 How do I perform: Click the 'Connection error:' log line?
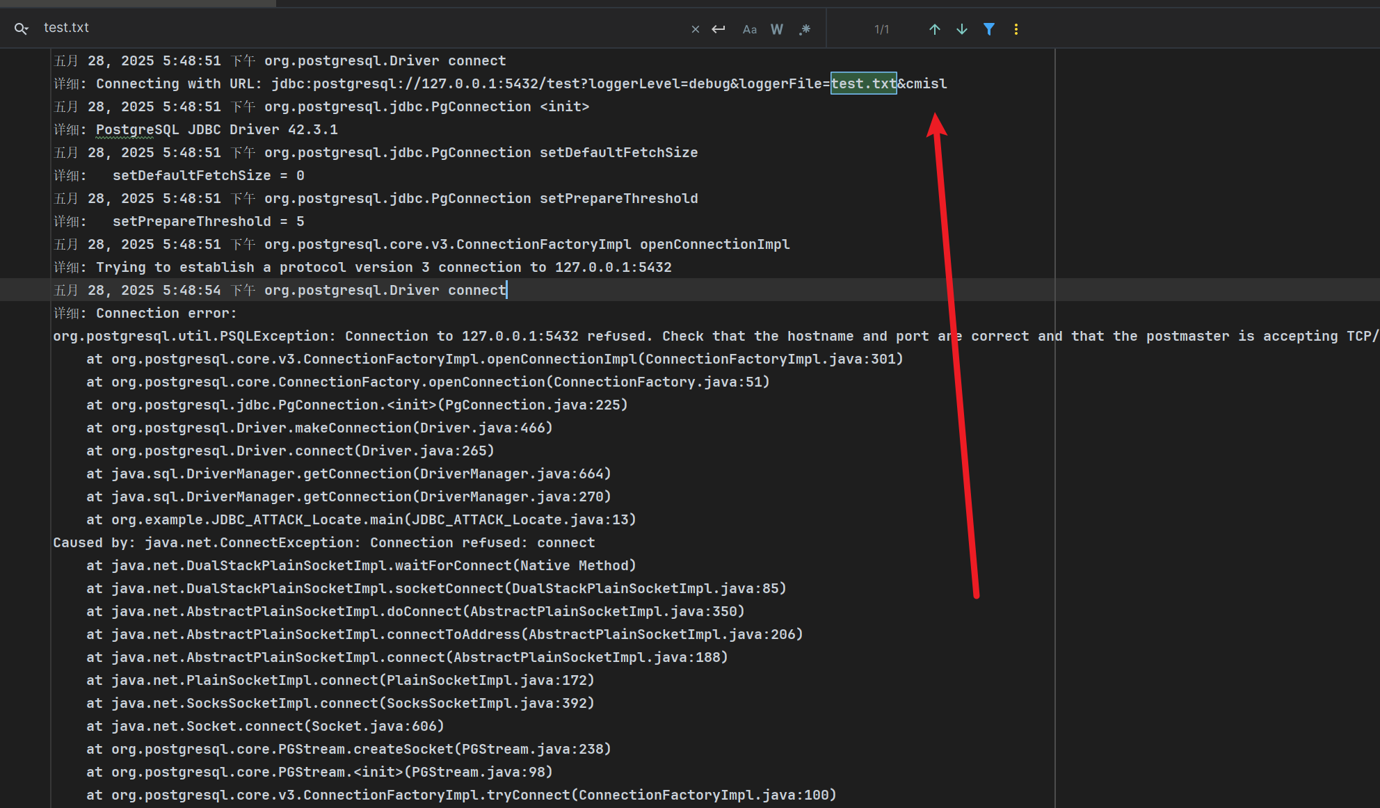(166, 313)
